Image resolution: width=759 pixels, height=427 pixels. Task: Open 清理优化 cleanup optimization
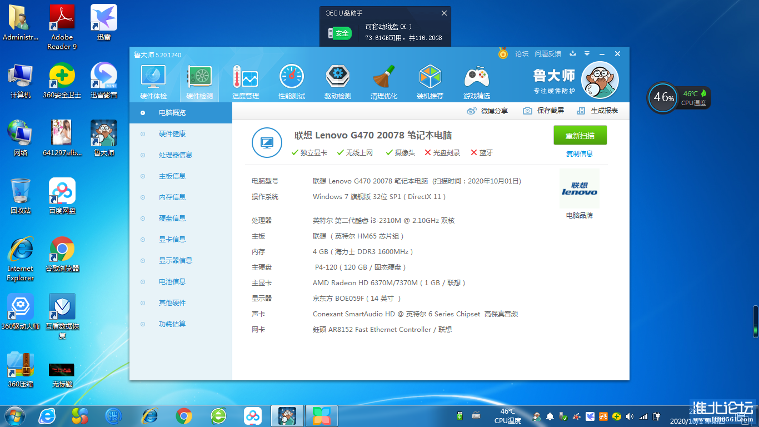click(384, 82)
